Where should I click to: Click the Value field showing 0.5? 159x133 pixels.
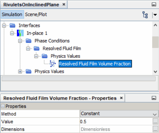click(x=116, y=121)
